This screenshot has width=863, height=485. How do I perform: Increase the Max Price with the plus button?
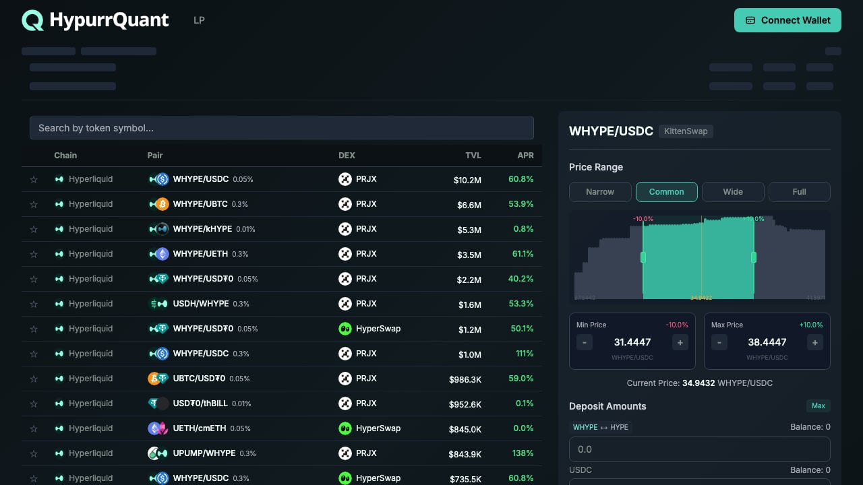814,342
